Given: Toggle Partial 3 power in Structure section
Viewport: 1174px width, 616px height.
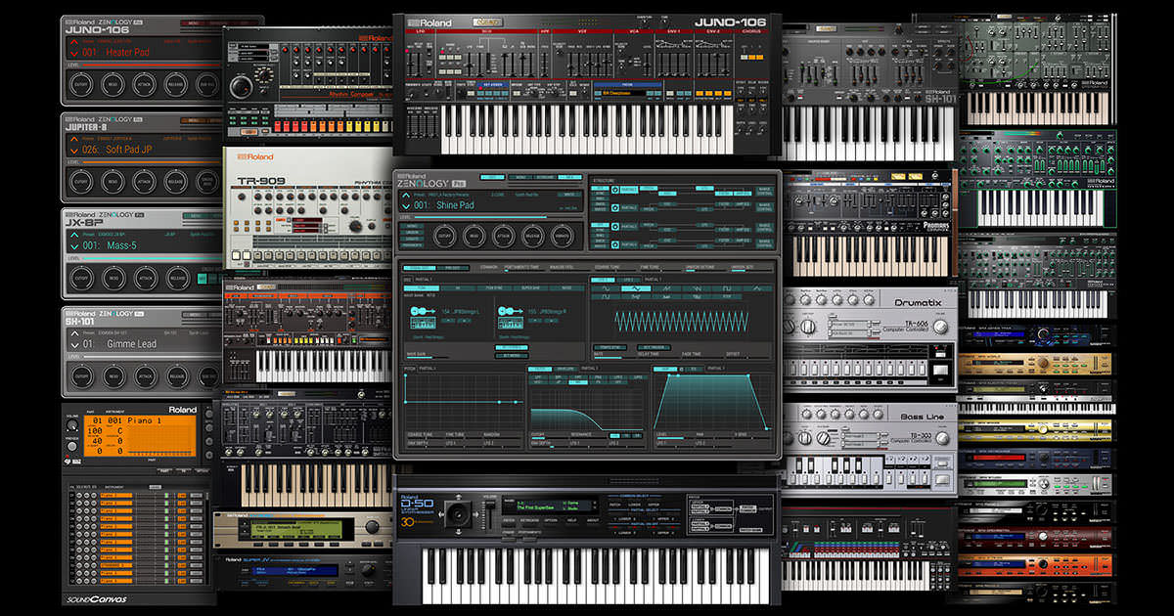Looking at the screenshot, I should [x=614, y=227].
